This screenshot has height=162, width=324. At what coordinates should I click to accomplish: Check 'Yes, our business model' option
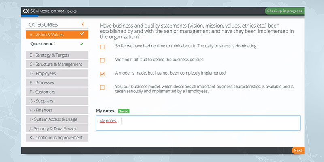click(x=102, y=87)
